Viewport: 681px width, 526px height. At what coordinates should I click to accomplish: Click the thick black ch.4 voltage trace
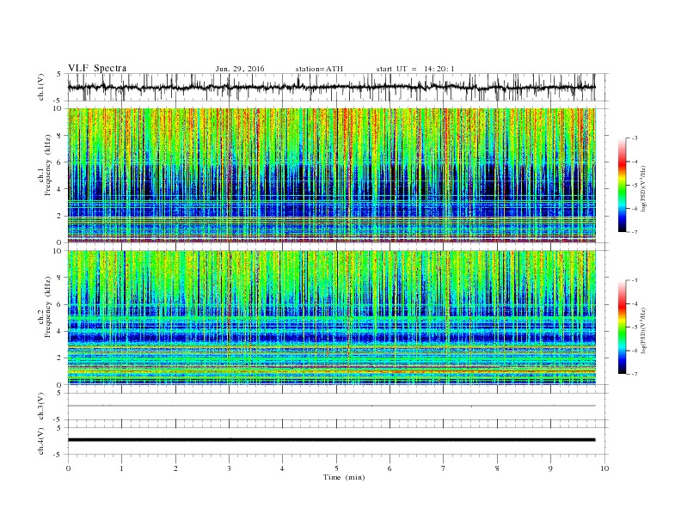[x=331, y=440]
